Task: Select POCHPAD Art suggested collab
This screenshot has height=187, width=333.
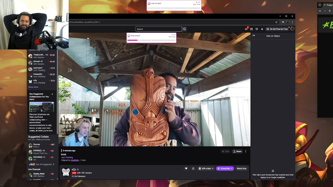Action: pyautogui.click(x=42, y=158)
